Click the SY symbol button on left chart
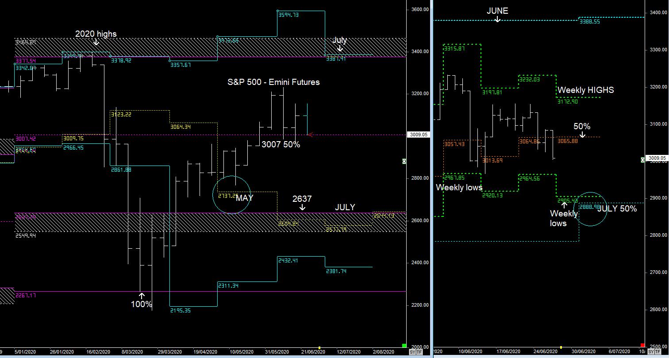This screenshot has width=669, height=358. [x=411, y=352]
